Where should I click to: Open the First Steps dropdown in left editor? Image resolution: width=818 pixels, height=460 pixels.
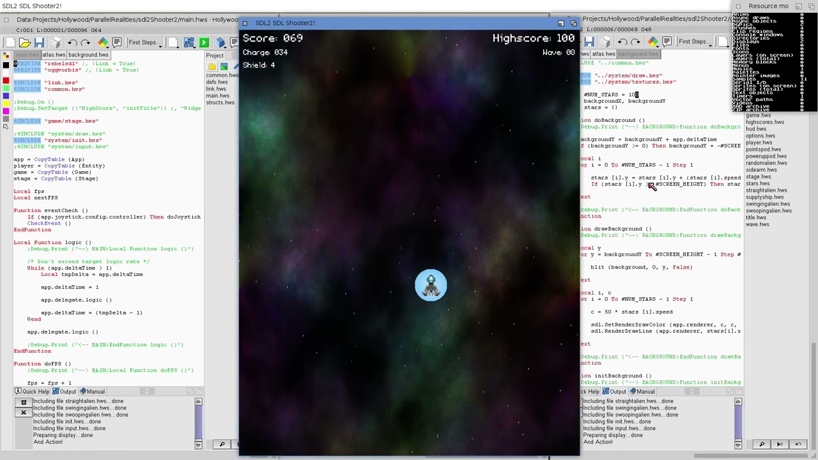(144, 42)
